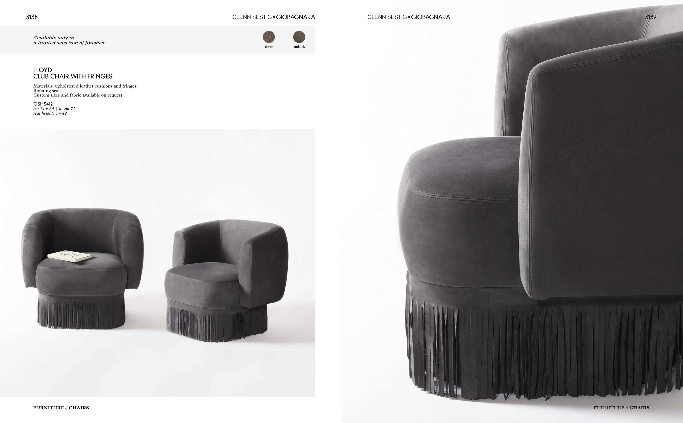Click the right club chair in photo
Viewport: 683px width, 423px height.
[226, 281]
